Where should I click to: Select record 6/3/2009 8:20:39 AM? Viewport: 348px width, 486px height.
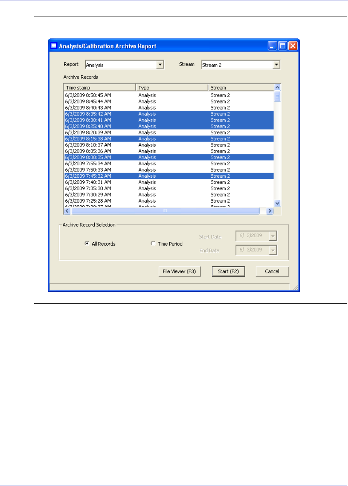coord(169,132)
